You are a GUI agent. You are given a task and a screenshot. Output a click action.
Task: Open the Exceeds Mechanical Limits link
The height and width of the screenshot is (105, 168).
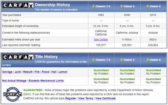(46, 81)
